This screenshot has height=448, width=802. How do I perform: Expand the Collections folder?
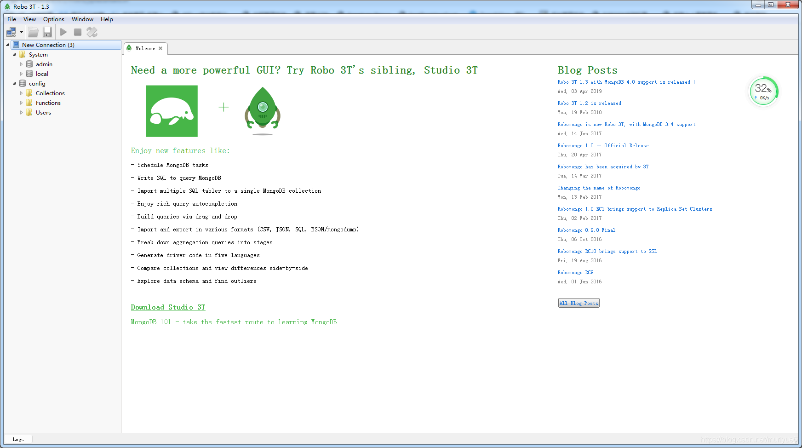[21, 93]
